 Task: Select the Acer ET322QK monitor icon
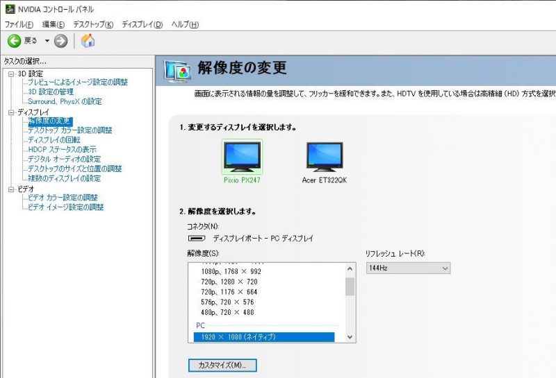tap(325, 157)
